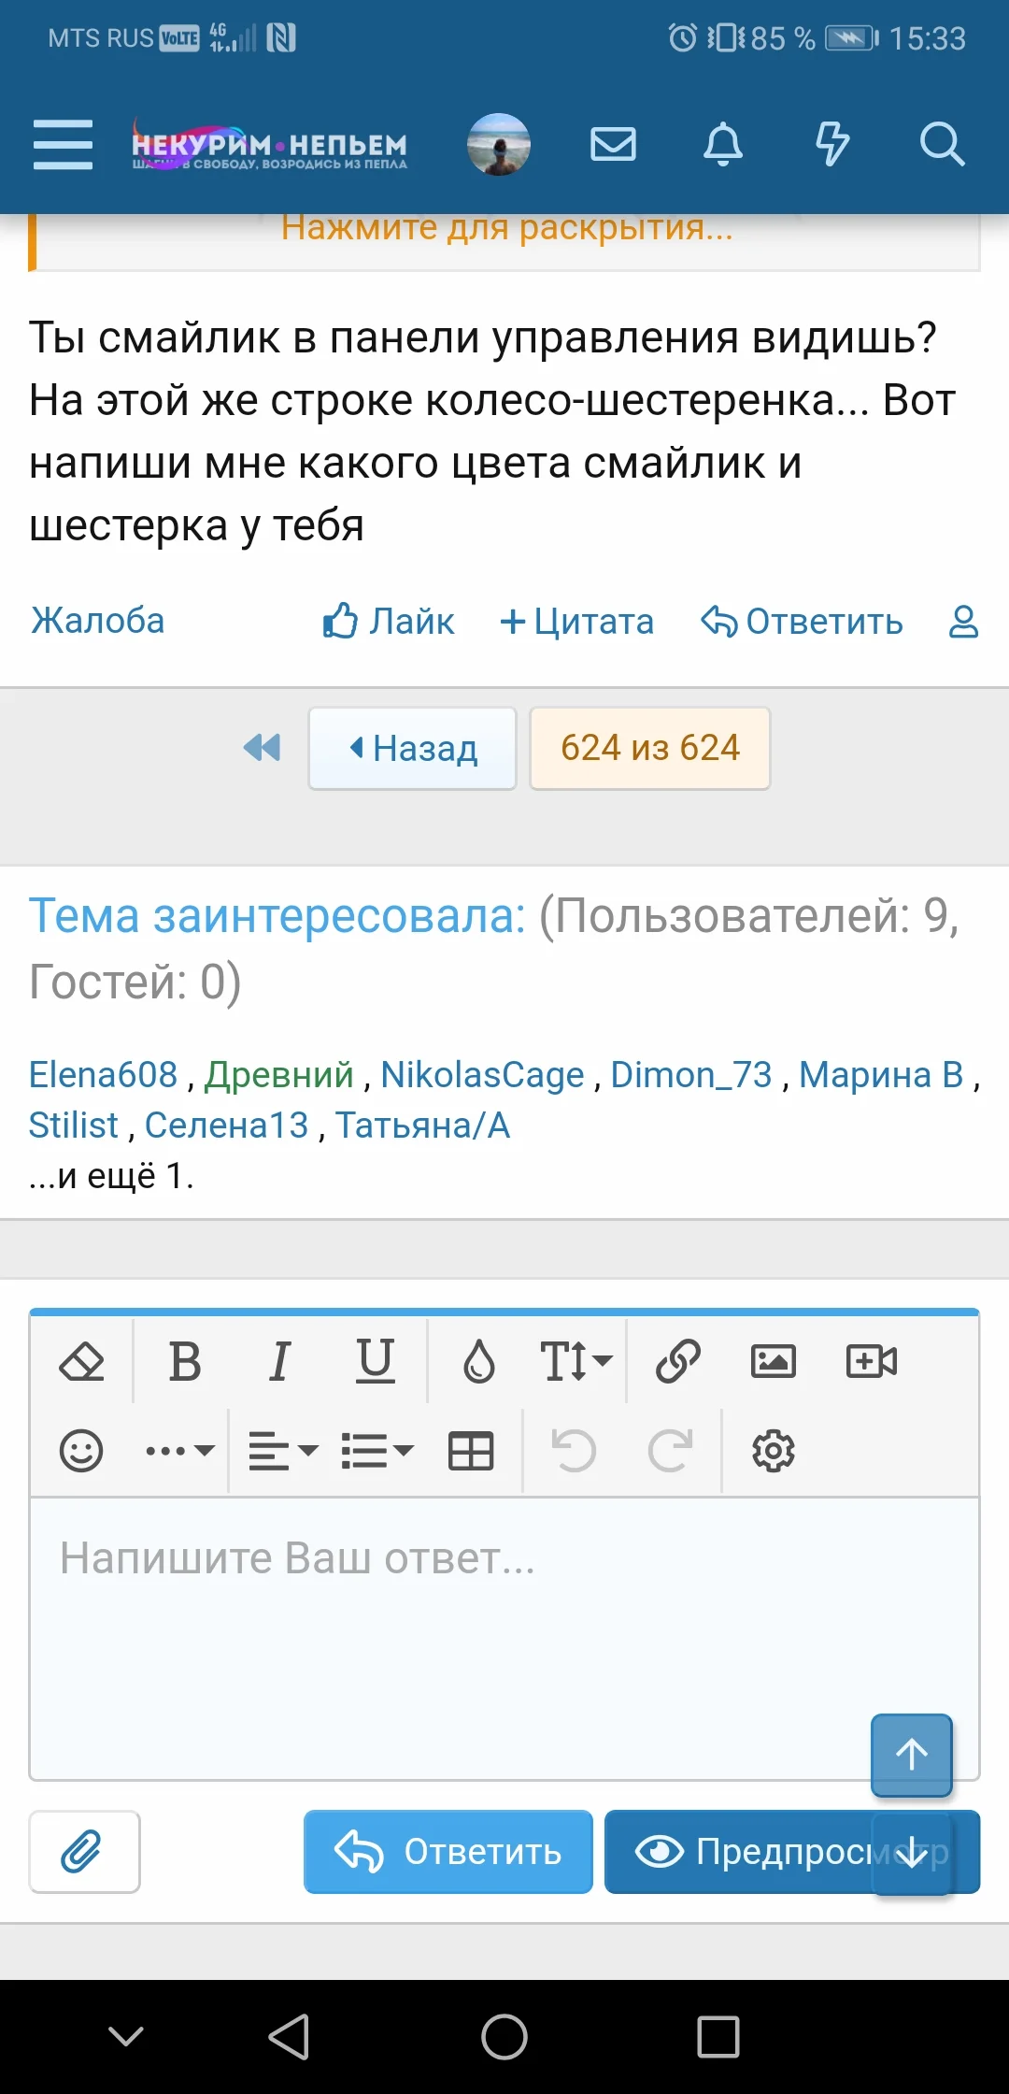This screenshot has height=2094, width=1009.
Task: Toggle bold formatting
Action: point(185,1361)
